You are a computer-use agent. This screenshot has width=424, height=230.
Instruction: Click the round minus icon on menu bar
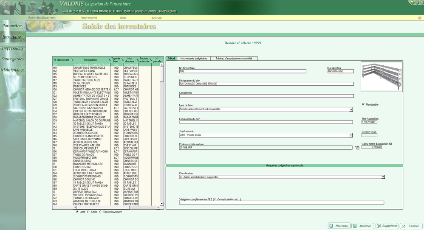[x=420, y=18]
